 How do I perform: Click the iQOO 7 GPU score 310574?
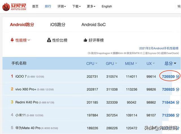112,76
